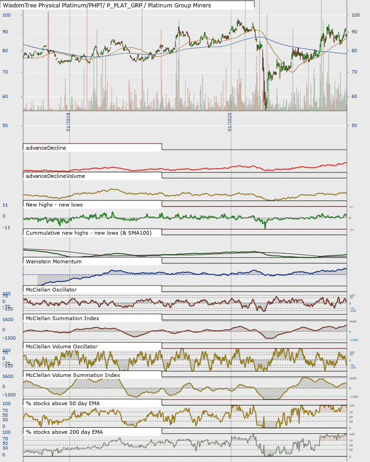This screenshot has height=462, width=370.
Task: Select the McClellan Volume Oscillator label
Action: (x=62, y=347)
